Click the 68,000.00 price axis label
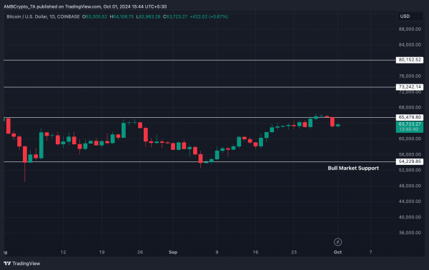 click(x=410, y=107)
